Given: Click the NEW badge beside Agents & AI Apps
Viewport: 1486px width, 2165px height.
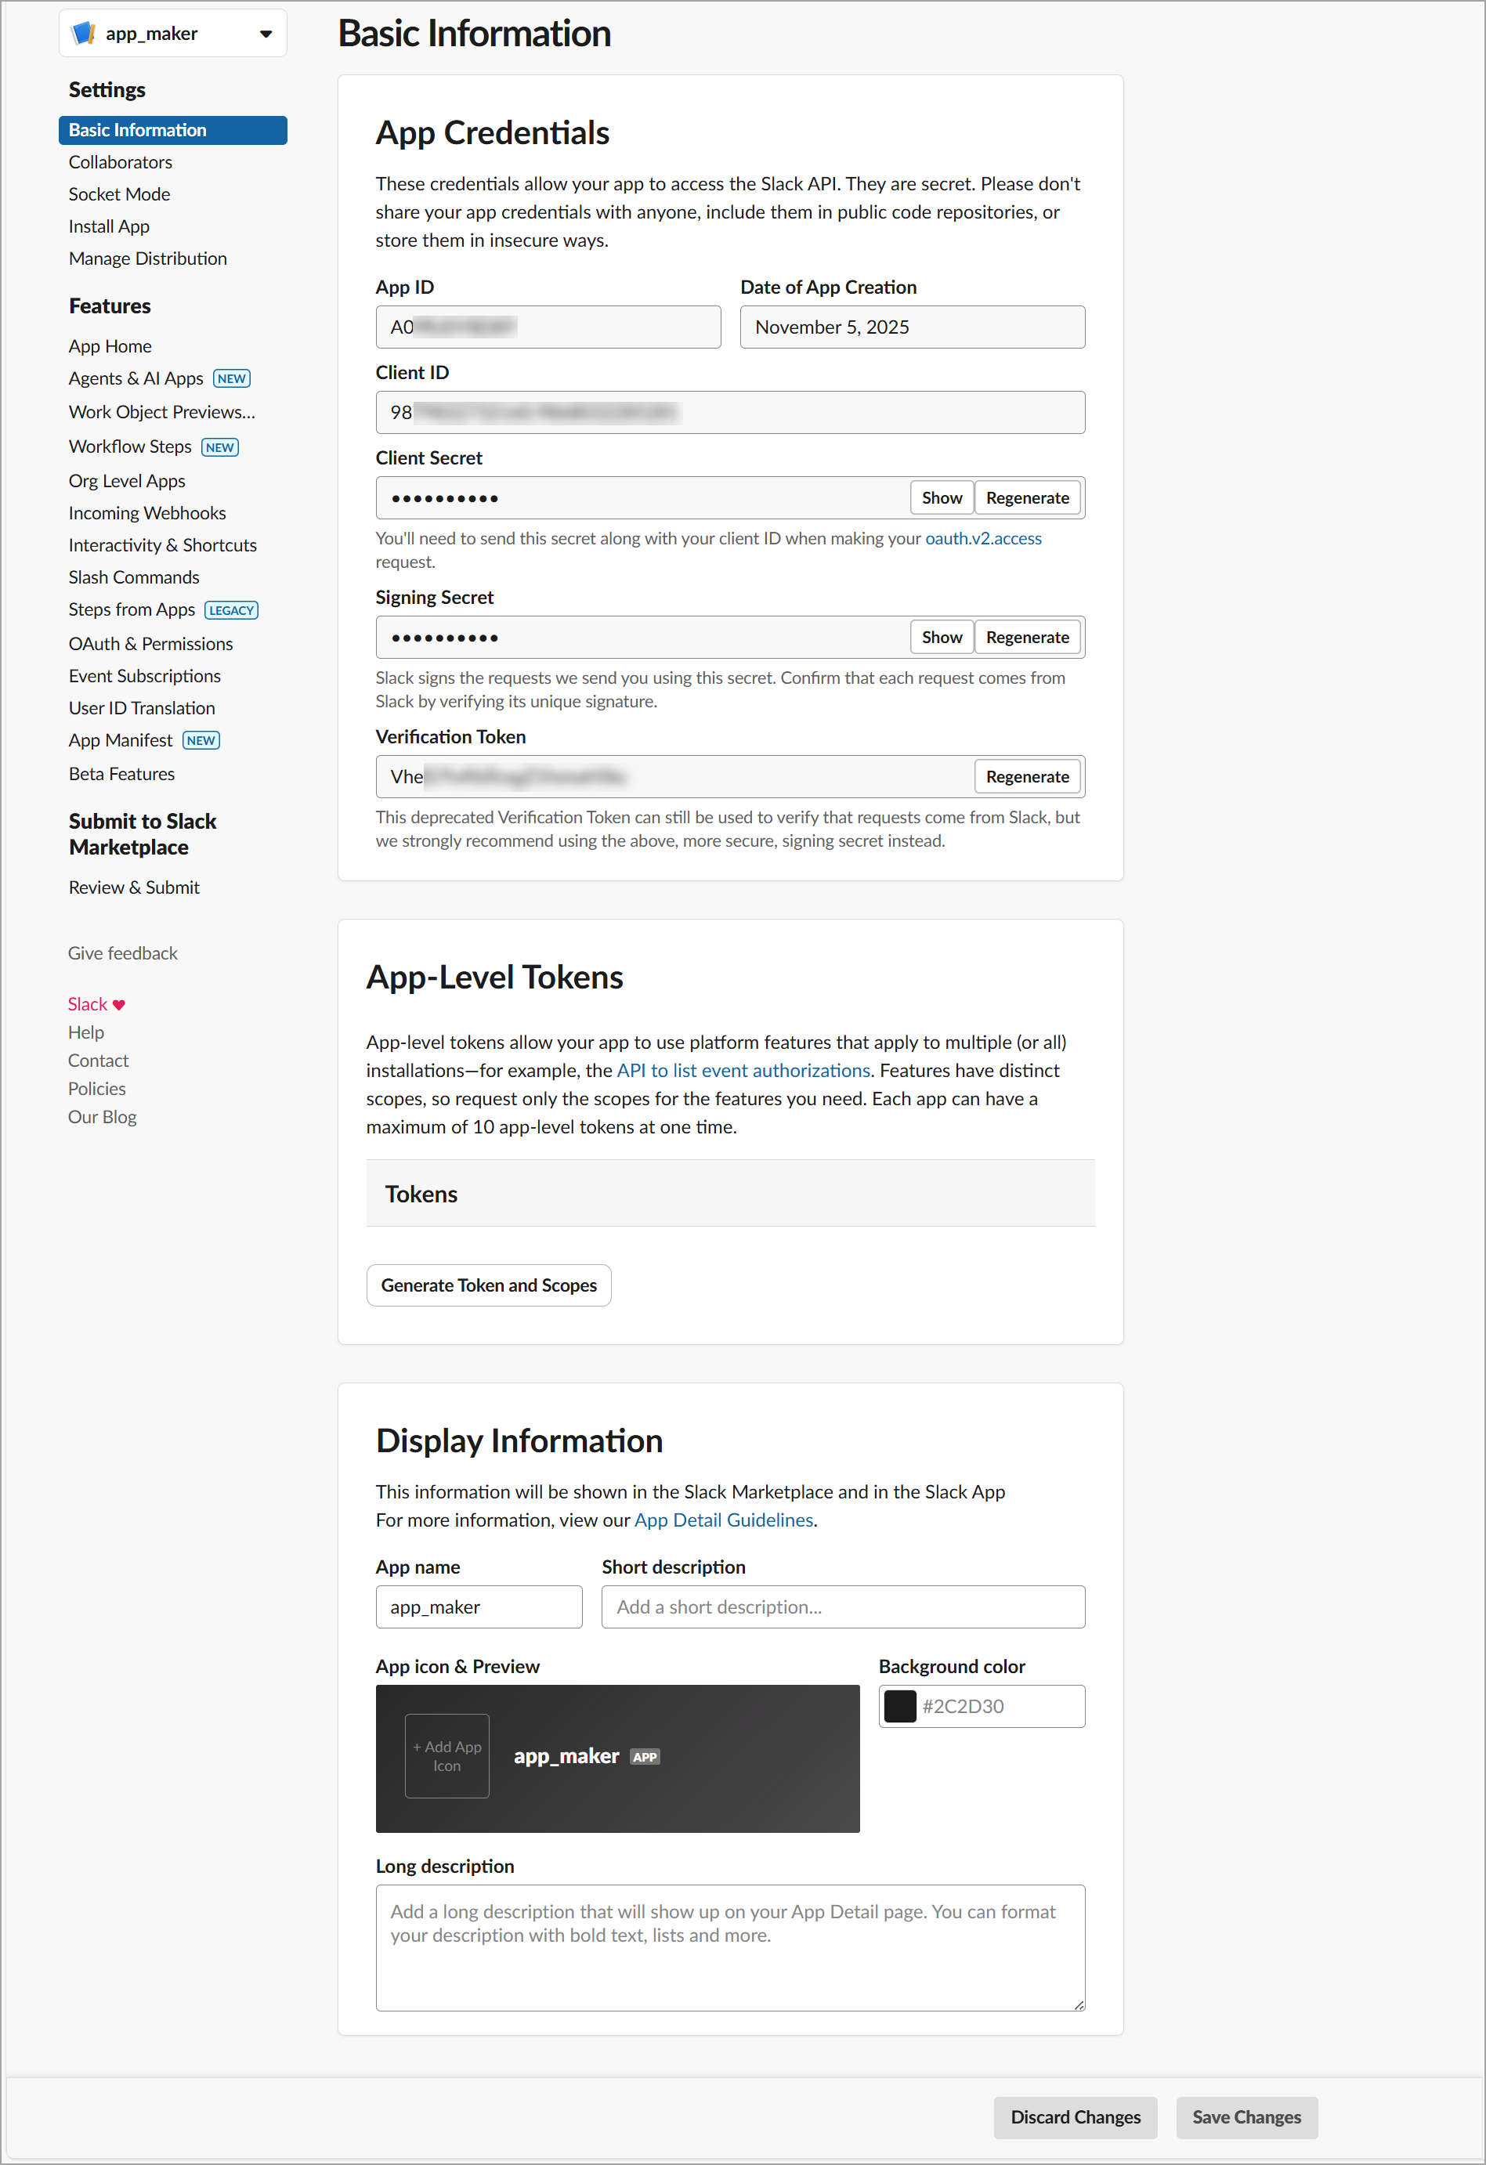Looking at the screenshot, I should tap(231, 378).
